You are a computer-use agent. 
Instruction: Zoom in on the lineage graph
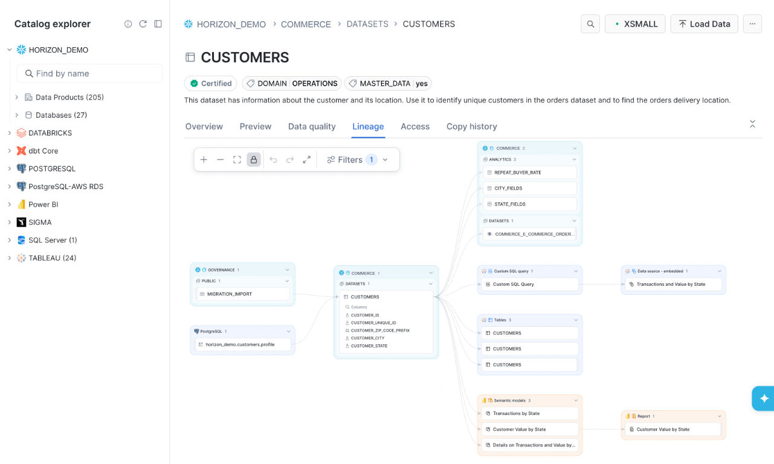204,159
